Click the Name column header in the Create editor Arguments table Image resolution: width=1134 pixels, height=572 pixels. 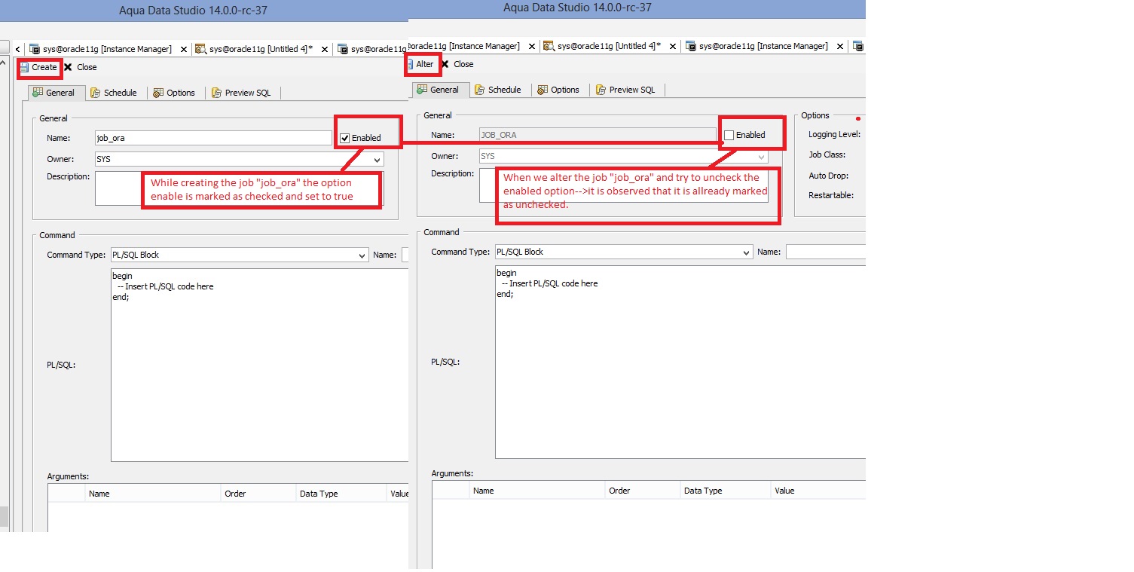pyautogui.click(x=153, y=494)
